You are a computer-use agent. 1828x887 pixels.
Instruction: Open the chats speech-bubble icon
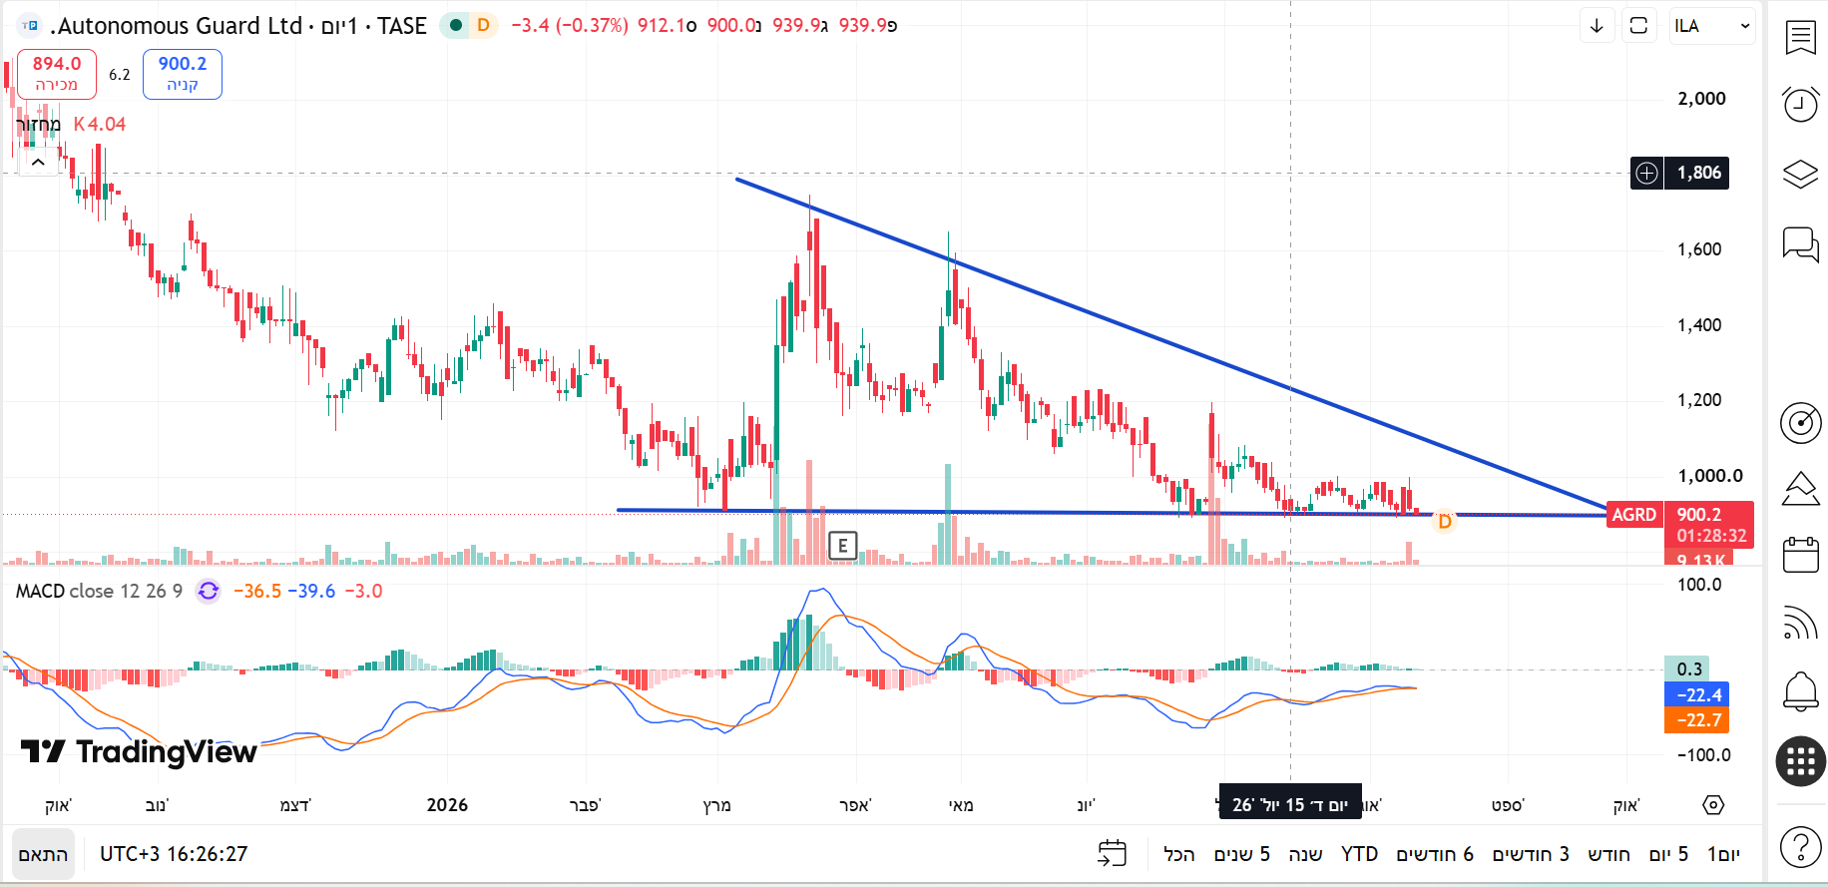tap(1800, 244)
